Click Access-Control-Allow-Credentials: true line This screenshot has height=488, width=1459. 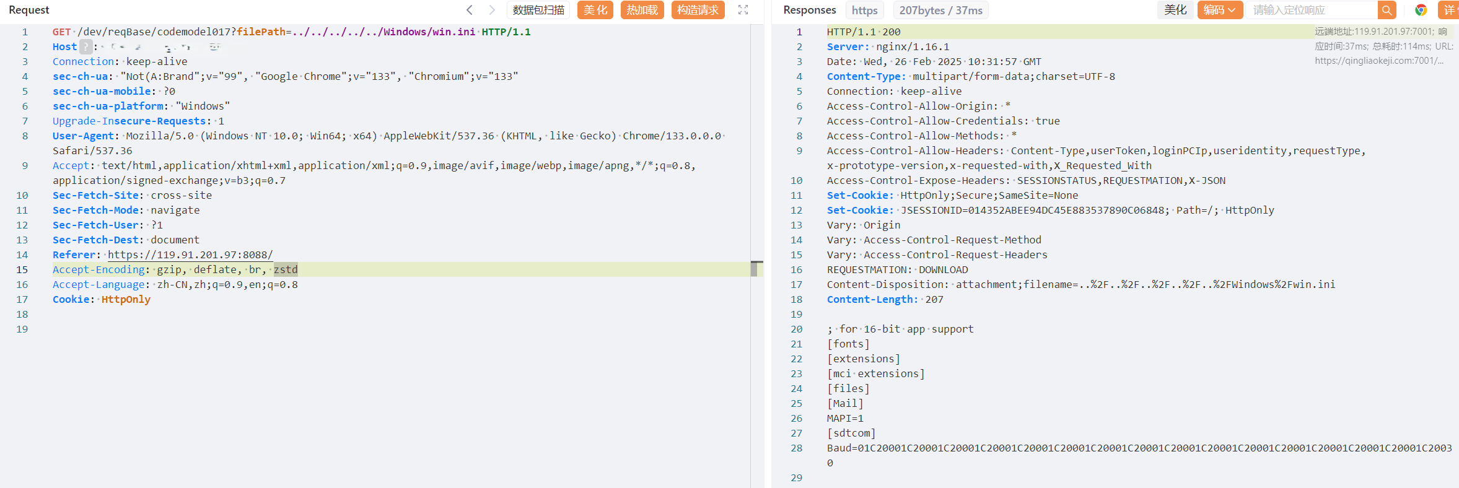tap(944, 121)
